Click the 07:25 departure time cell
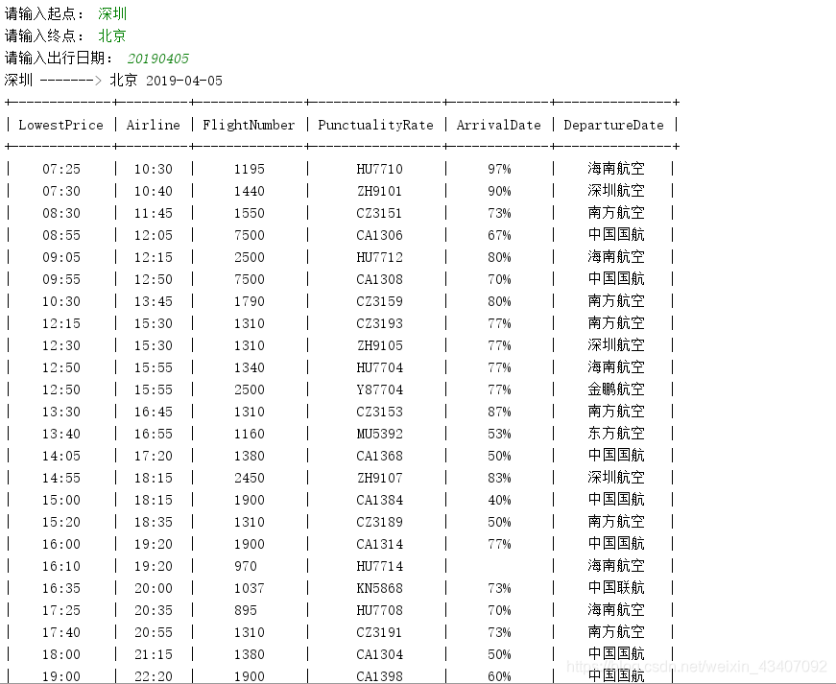The width and height of the screenshot is (836, 684). (x=61, y=169)
